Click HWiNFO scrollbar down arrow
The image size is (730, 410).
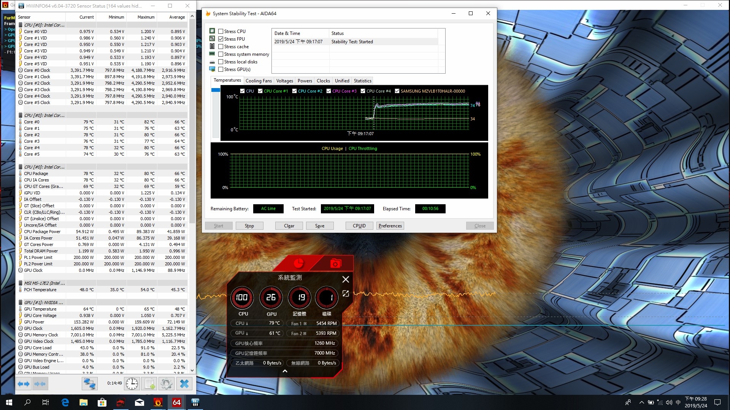[x=192, y=370]
